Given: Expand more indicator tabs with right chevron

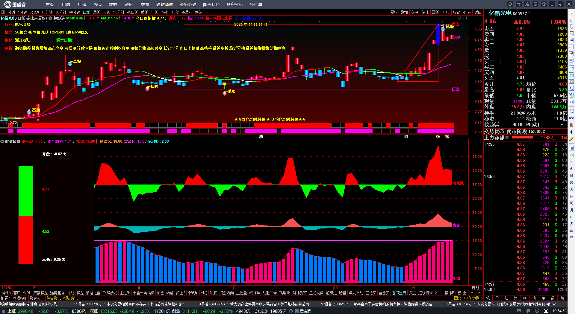Looking at the screenshot, I should (x=436, y=293).
